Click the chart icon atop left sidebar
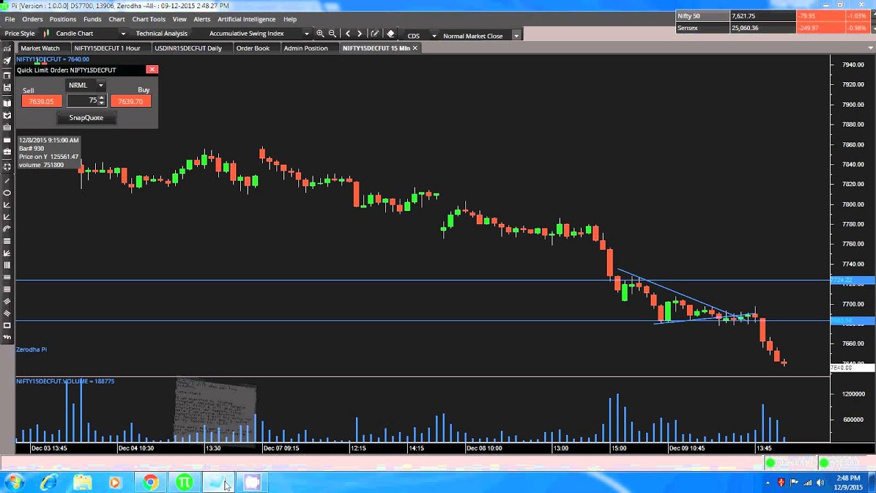Screen dimensions: 876x493 pyautogui.click(x=8, y=48)
